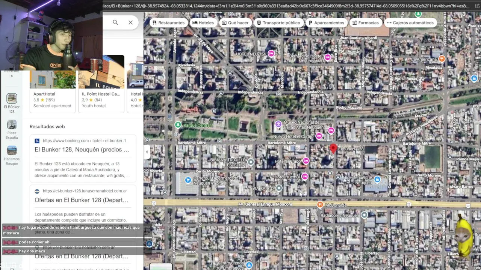Screen dimensions: 481x270
Task: Click Av. General Enrique Mosconi label
Action: pos(265,204)
